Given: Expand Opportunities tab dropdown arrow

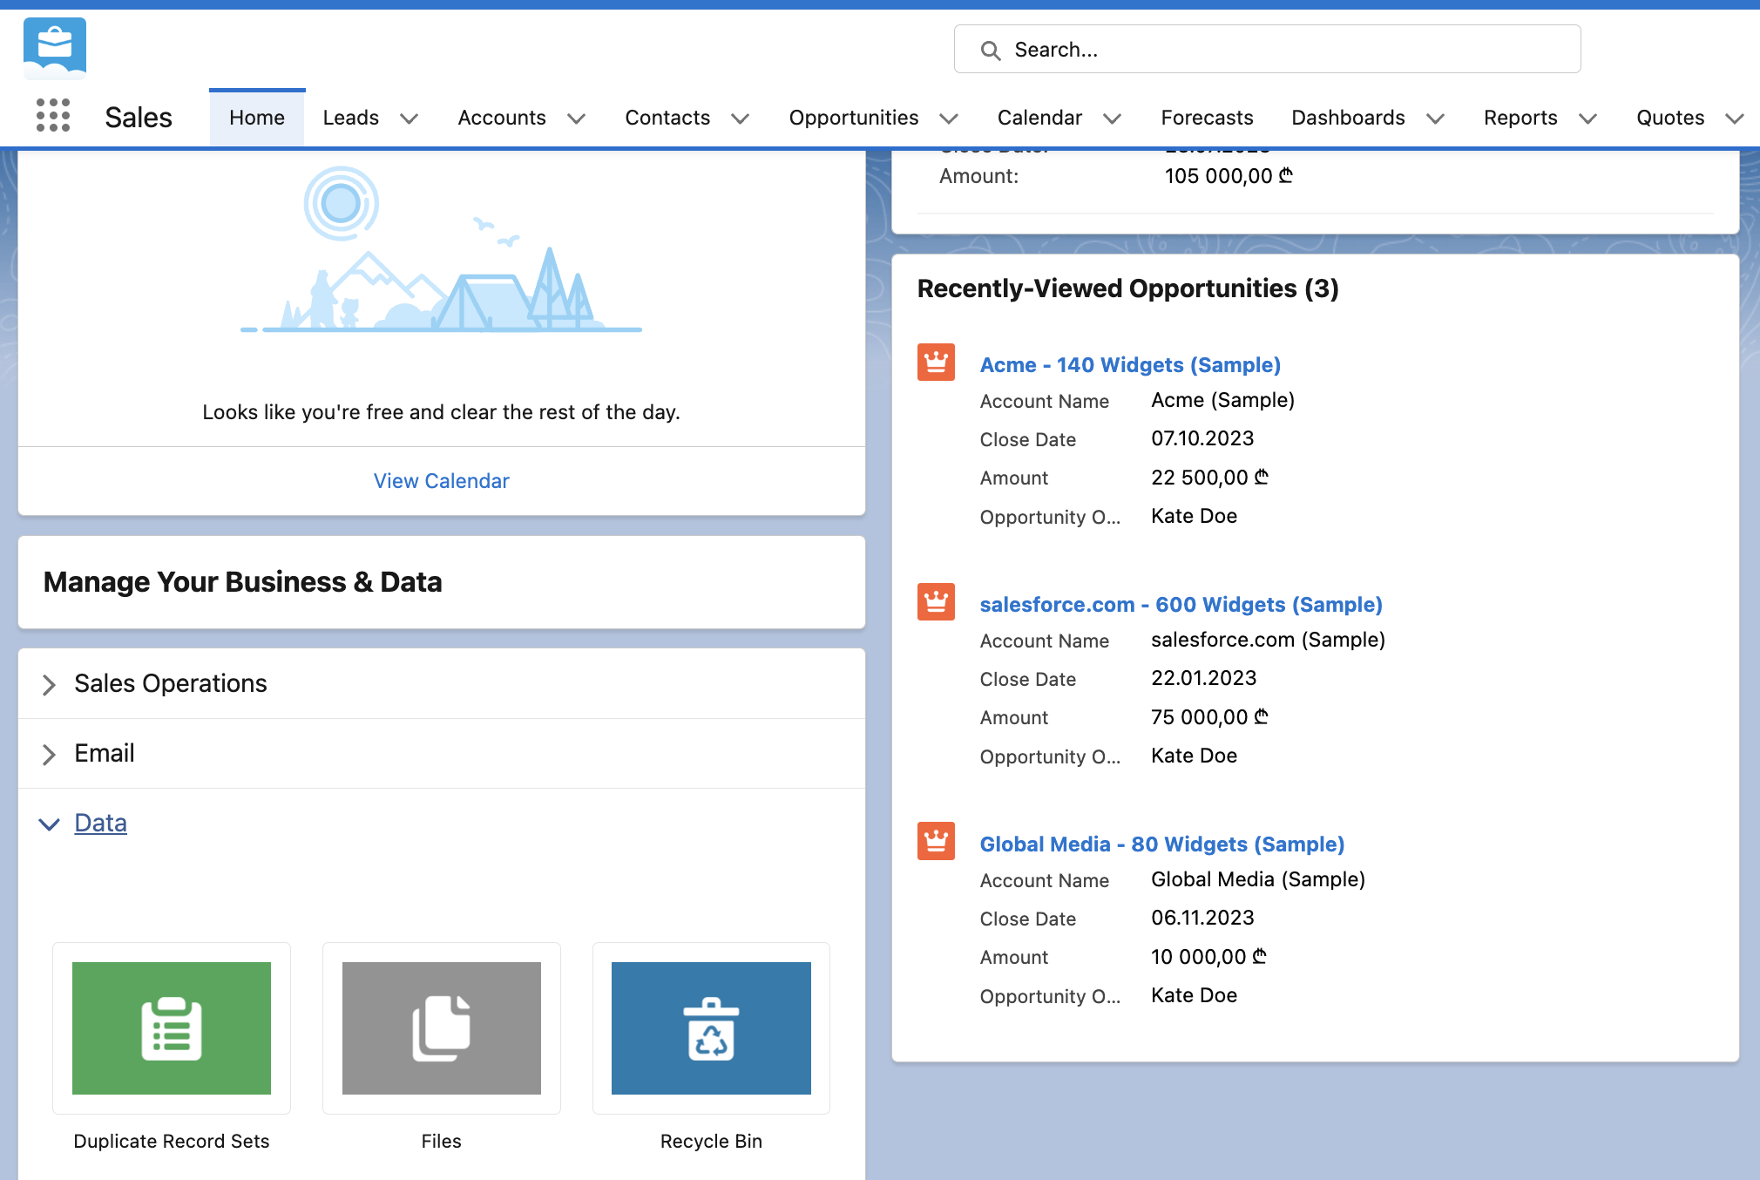Looking at the screenshot, I should click(x=949, y=119).
